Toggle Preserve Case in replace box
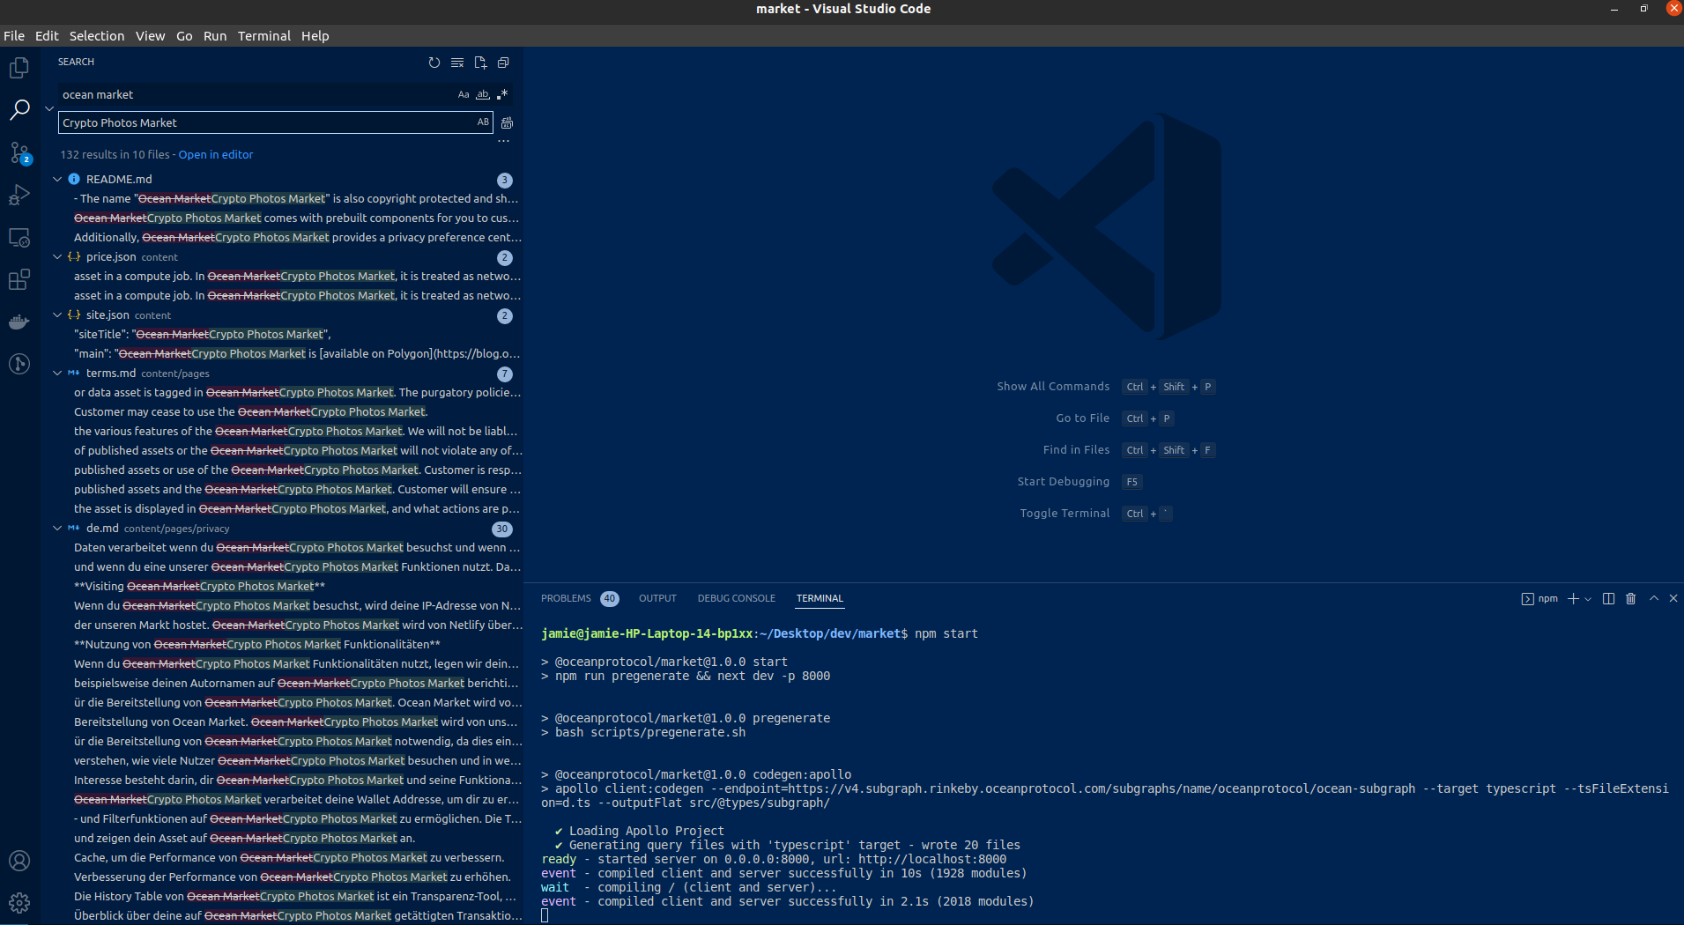 pyautogui.click(x=483, y=122)
